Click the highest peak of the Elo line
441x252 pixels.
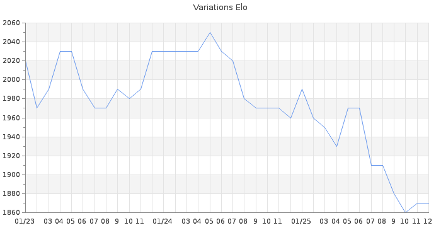pyautogui.click(x=210, y=32)
